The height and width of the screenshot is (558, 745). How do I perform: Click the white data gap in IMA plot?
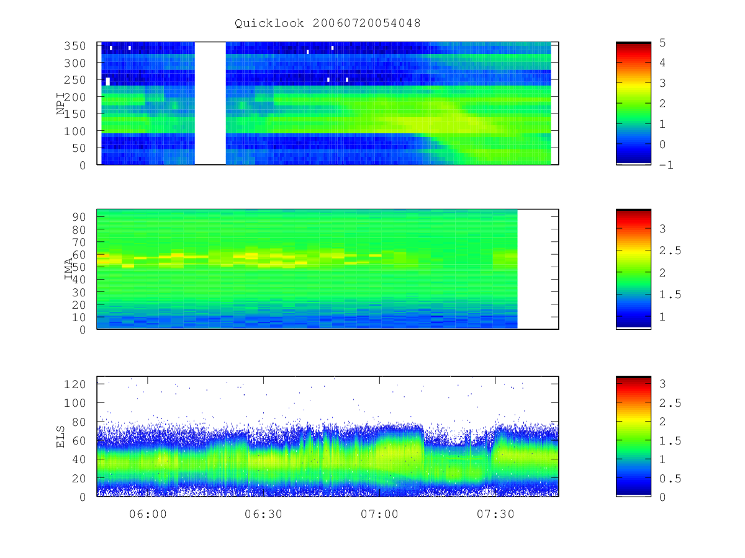pyautogui.click(x=538, y=269)
